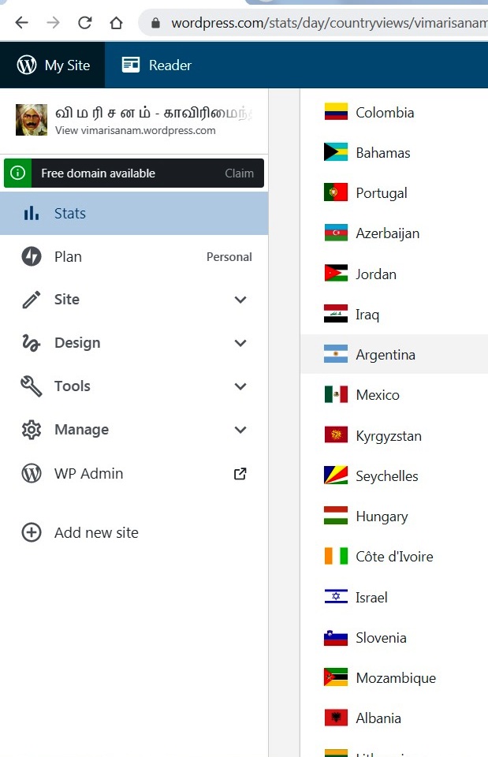This screenshot has height=757, width=488.
Task: Open WP Admin external link icon
Action: (240, 474)
